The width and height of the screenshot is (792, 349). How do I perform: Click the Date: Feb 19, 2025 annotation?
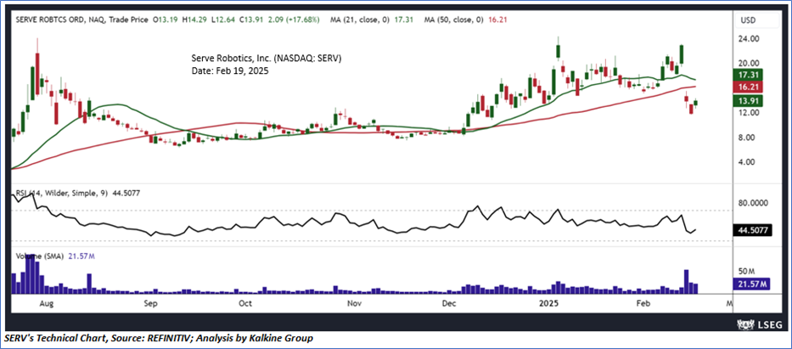tap(230, 71)
